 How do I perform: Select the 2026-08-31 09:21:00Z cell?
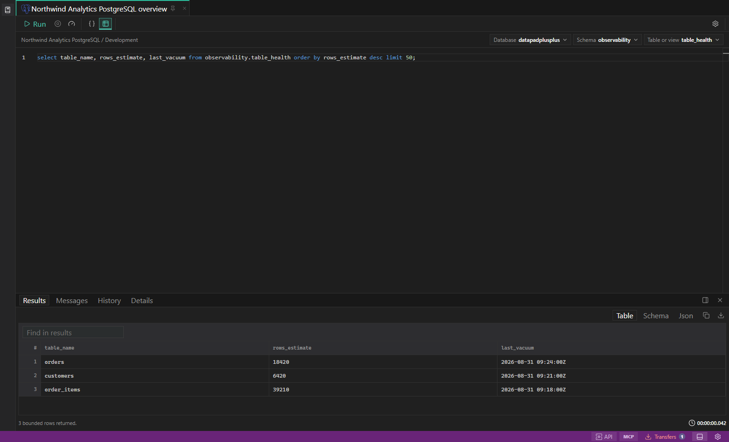[611, 376]
